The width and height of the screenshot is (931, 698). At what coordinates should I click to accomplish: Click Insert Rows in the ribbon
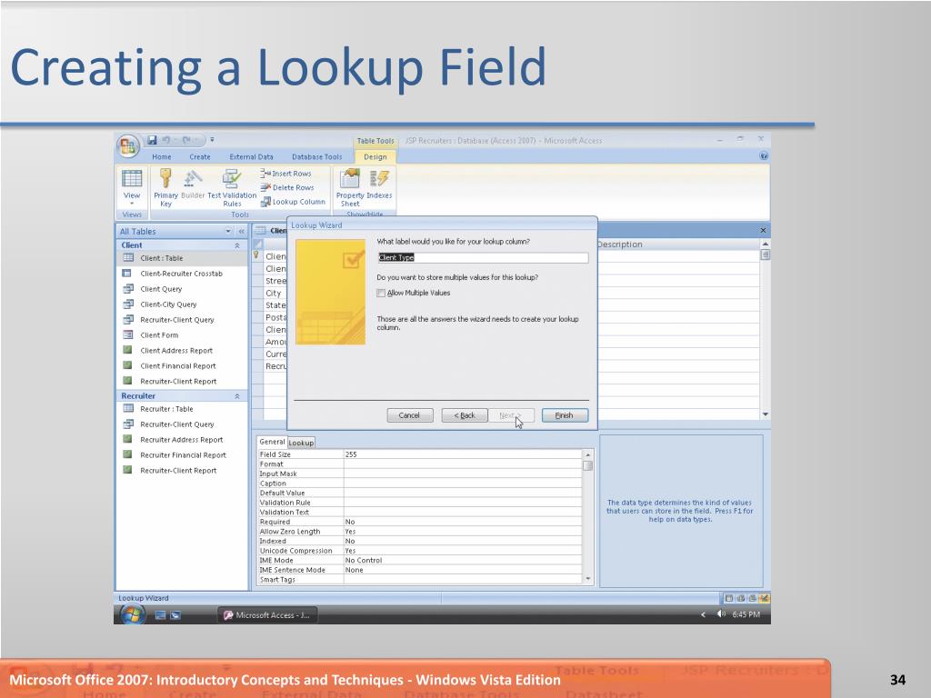click(286, 174)
